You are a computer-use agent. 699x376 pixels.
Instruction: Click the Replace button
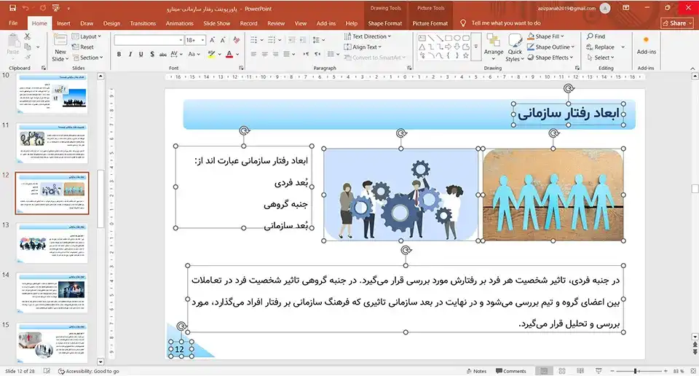(x=600, y=47)
